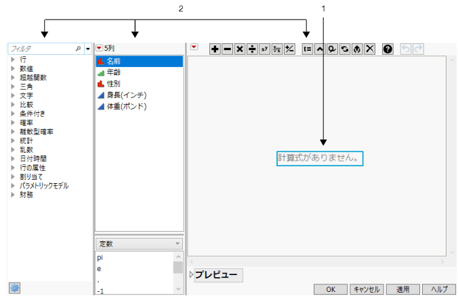Expand the 行の属性 function category
458x296 pixels.
coord(13,168)
